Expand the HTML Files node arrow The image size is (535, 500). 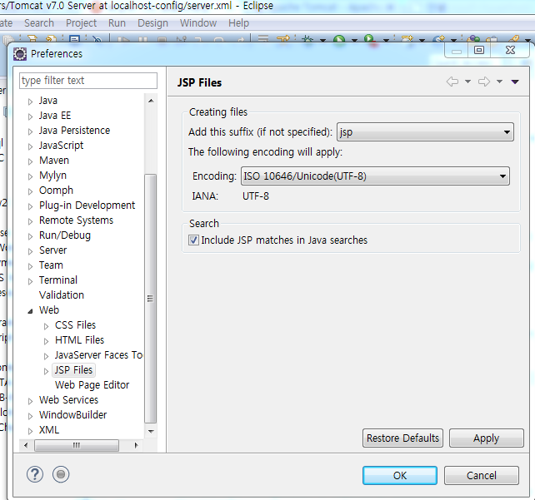(x=46, y=341)
